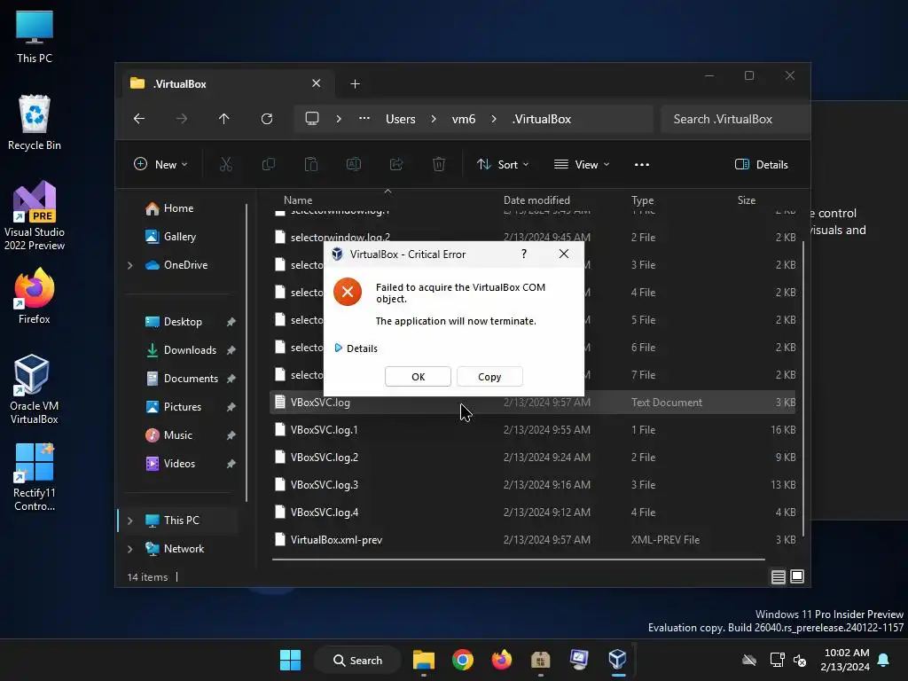Screen dimensions: 908x681
Task: Sort by the Name column header
Action: [298, 200]
